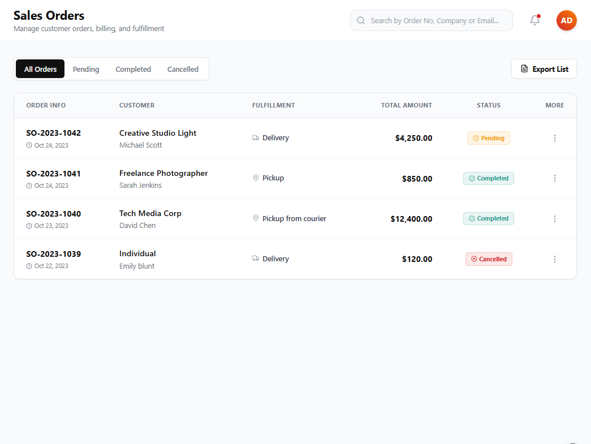Click the Cancelled status badge for Emily blunt
Viewport: 591px width, 444px height.
489,259
